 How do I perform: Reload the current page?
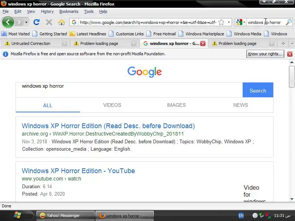pyautogui.click(x=36, y=22)
